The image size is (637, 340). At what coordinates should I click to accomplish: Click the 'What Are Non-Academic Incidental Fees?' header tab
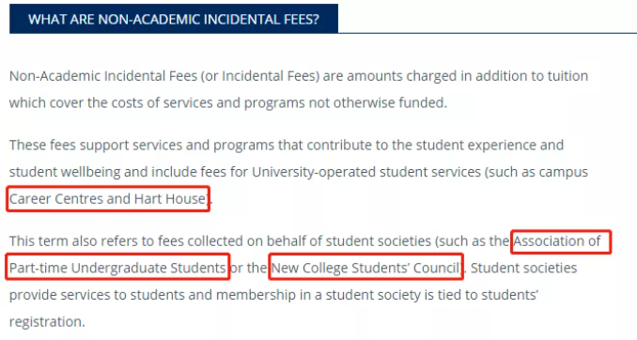[174, 19]
